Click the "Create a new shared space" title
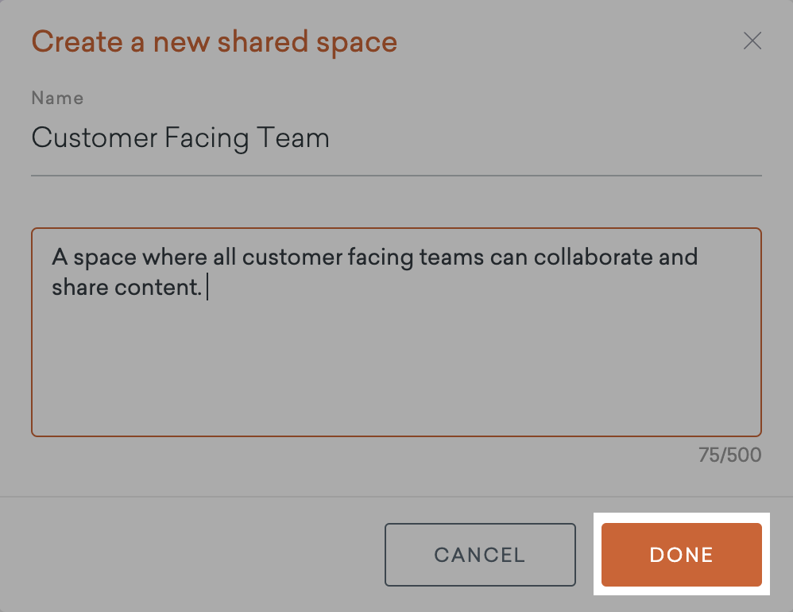The height and width of the screenshot is (612, 793). [214, 41]
